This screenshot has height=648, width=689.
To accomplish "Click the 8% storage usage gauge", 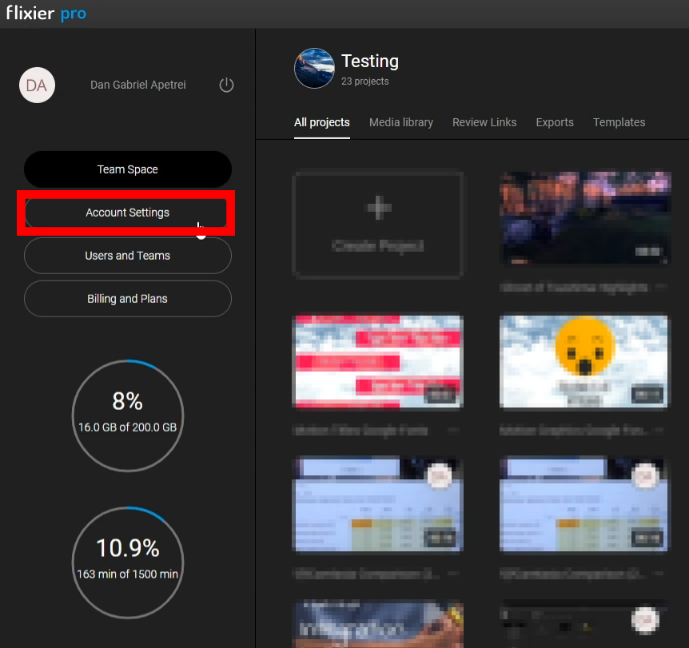I will (x=127, y=415).
